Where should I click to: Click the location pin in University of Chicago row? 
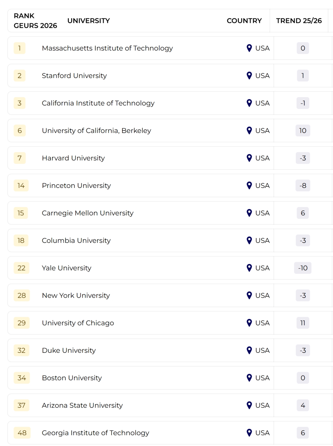tap(249, 323)
